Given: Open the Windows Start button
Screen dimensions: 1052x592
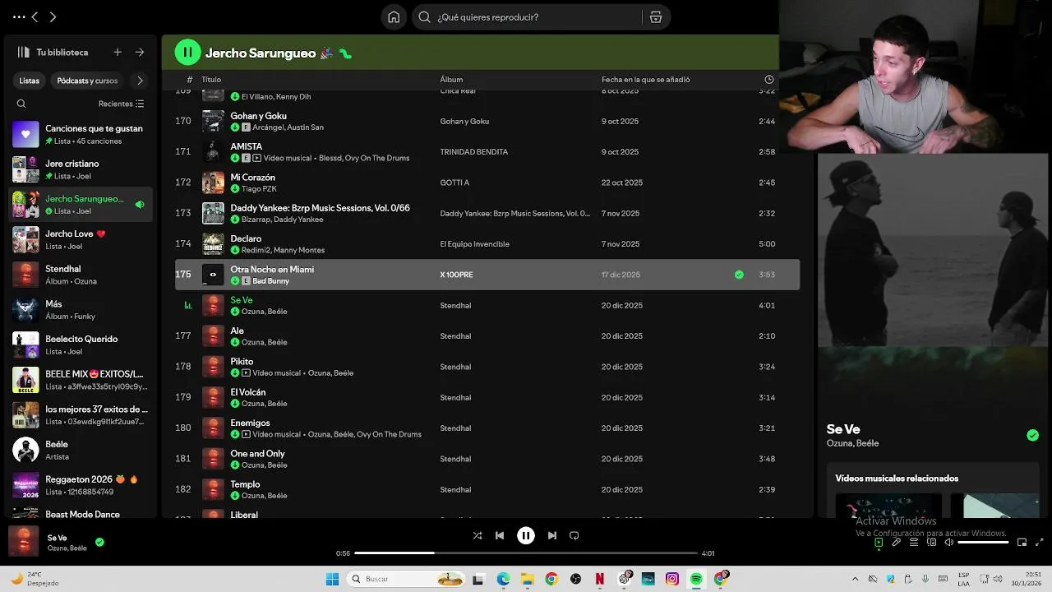Looking at the screenshot, I should pos(332,579).
